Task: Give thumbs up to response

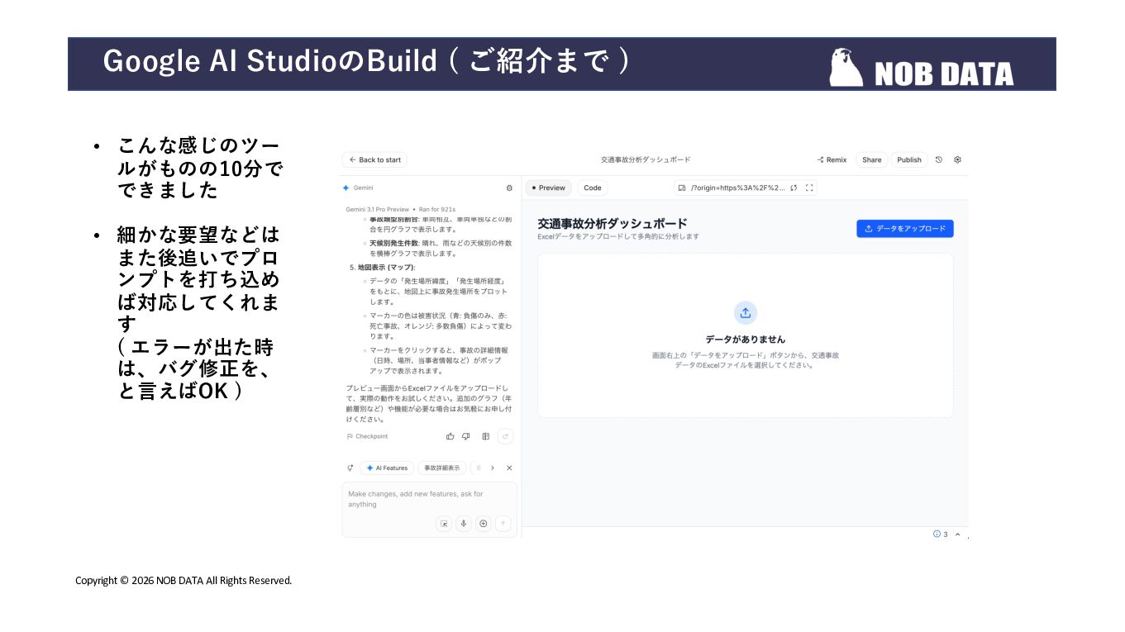Action: point(450,436)
